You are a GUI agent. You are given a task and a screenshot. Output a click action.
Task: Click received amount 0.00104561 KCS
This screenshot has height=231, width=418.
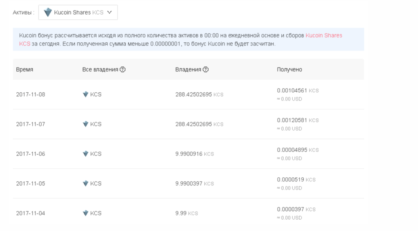(298, 91)
